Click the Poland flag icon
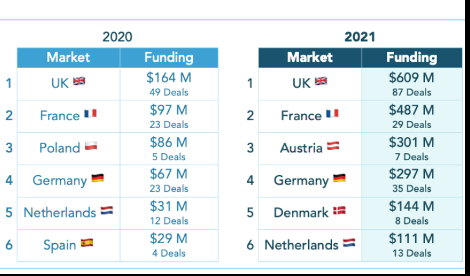470x276 pixels. click(91, 146)
